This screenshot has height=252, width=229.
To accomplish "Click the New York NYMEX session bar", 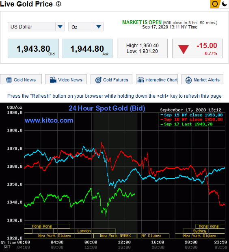I will (115, 236).
